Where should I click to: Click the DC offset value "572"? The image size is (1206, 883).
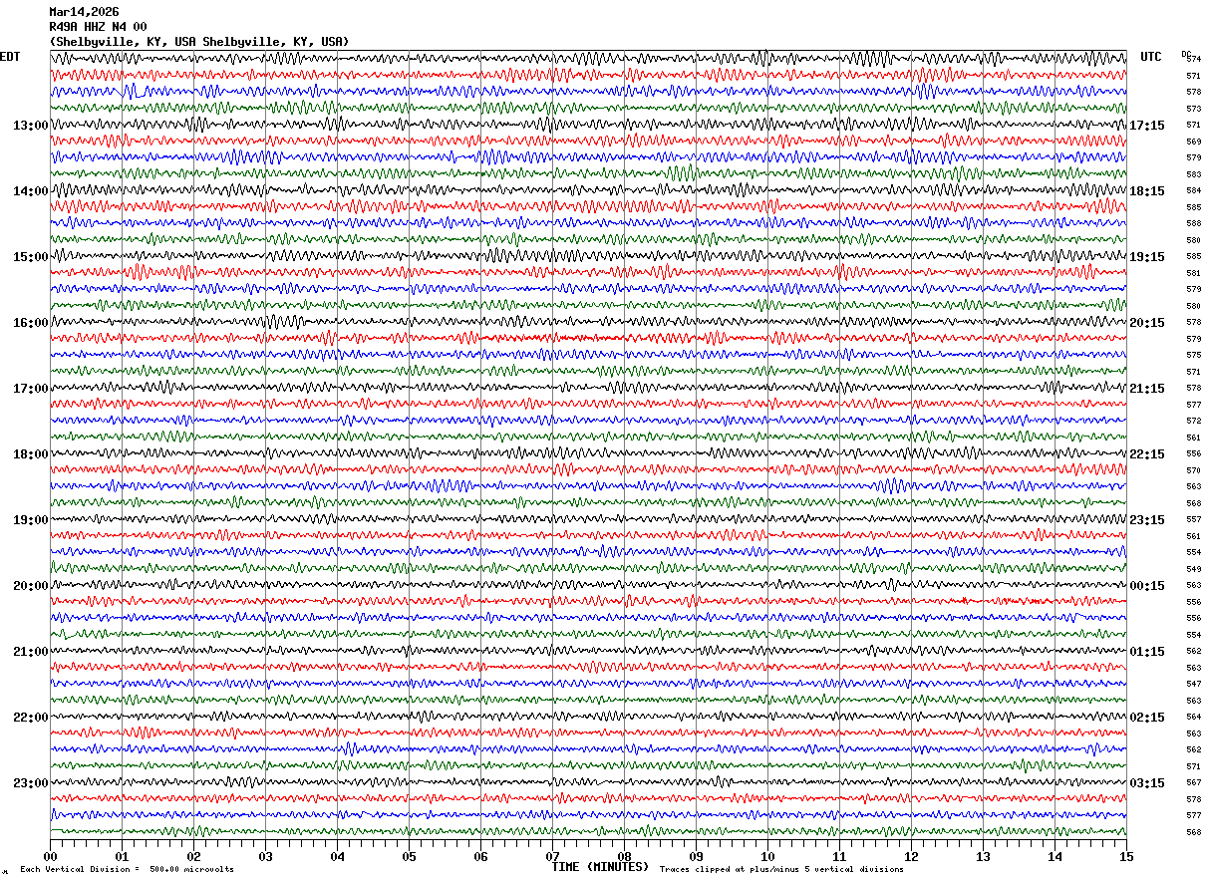[x=1193, y=421]
